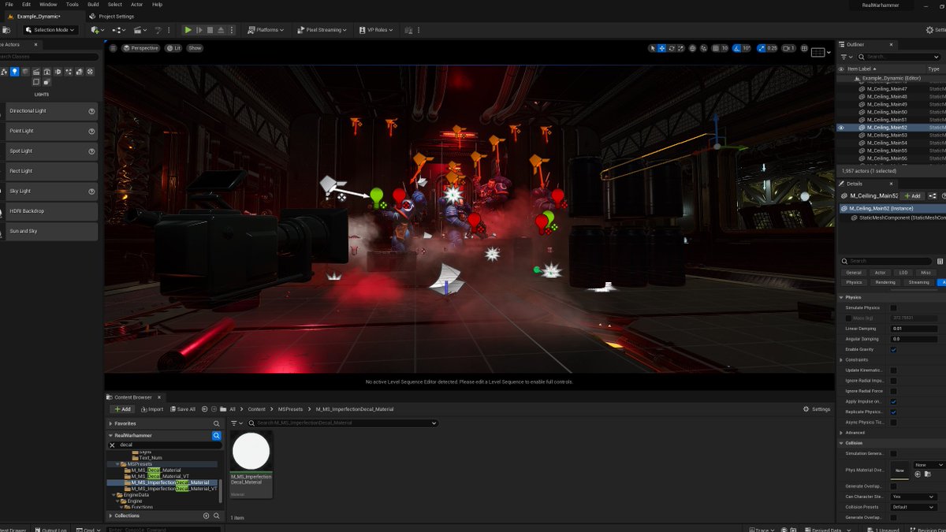The height and width of the screenshot is (532, 946).
Task: Toggle rotation snap angle icon
Action: click(738, 48)
